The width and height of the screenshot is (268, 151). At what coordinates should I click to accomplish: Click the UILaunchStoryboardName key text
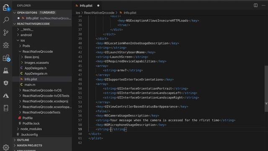click(124, 52)
